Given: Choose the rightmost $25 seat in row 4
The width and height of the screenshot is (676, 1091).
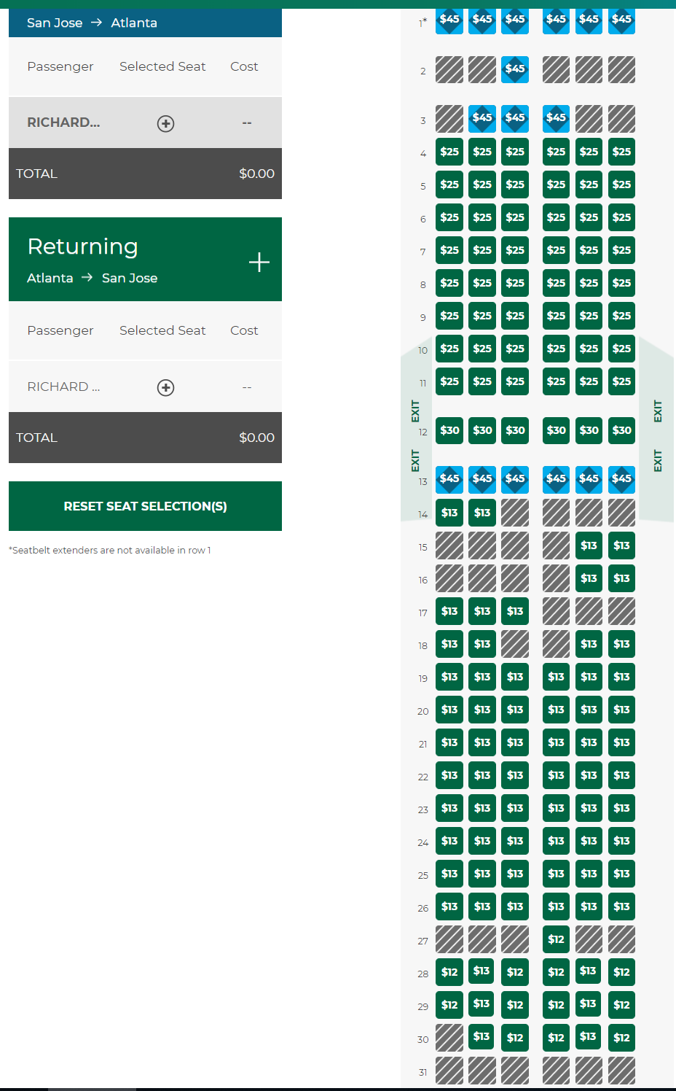Looking at the screenshot, I should coord(621,152).
